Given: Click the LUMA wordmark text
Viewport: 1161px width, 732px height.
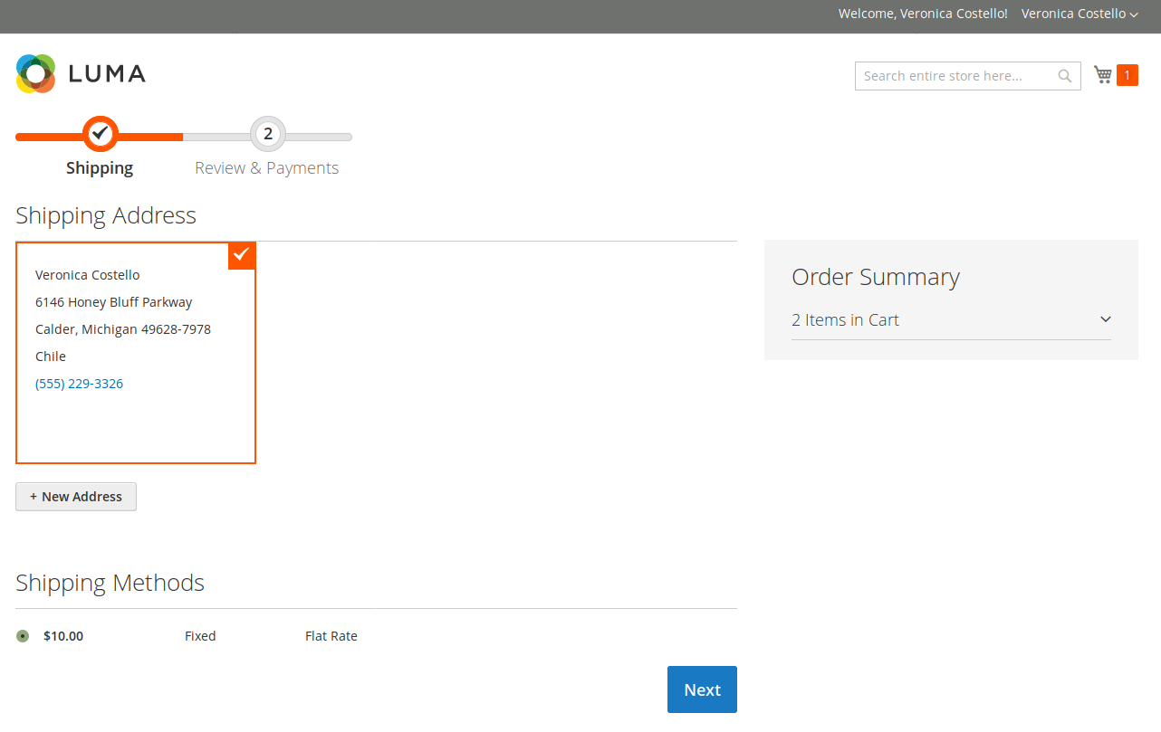Looking at the screenshot, I should [107, 74].
